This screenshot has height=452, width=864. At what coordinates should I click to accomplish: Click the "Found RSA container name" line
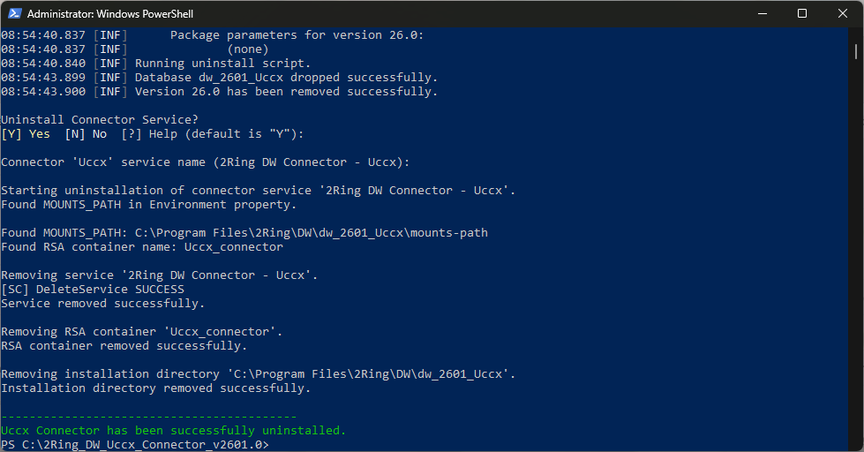coord(141,247)
